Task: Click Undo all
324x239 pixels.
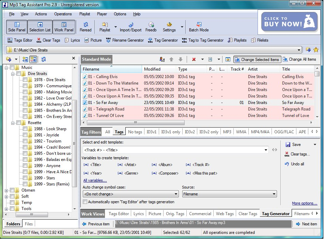Action: (x=294, y=164)
